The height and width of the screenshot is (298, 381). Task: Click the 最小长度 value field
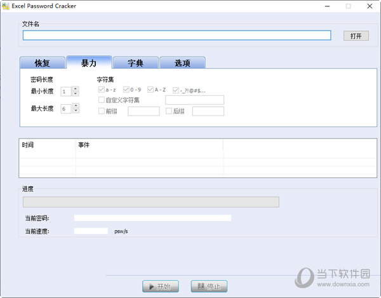coord(66,91)
